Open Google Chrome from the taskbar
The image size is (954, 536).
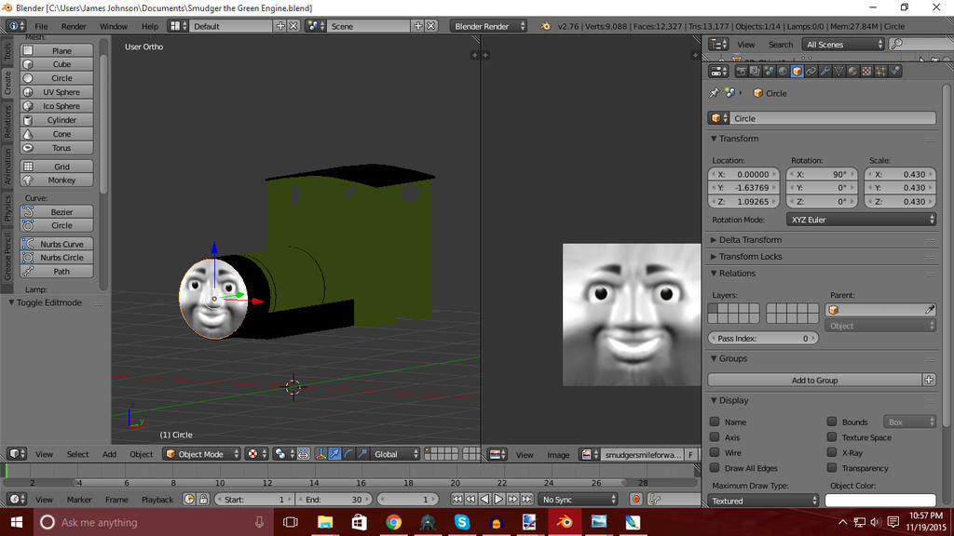(394, 522)
